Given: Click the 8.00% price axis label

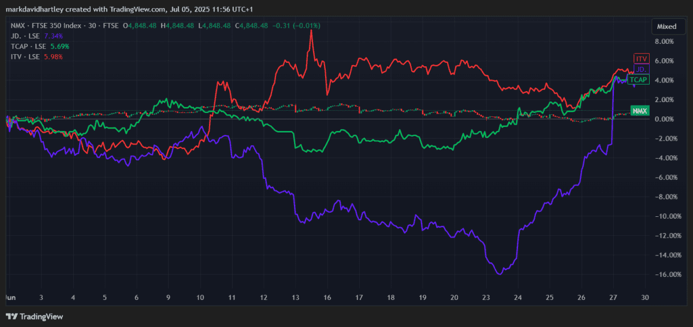Looking at the screenshot, I should click(x=664, y=42).
